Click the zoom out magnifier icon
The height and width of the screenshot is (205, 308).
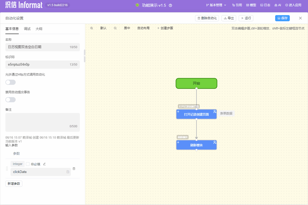pyautogui.click(x=115, y=28)
